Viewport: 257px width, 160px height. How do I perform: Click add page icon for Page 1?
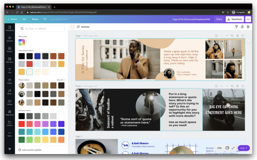[243, 36]
